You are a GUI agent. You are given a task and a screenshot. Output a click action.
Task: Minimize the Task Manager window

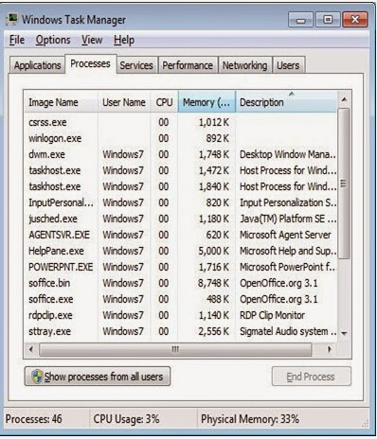point(300,21)
